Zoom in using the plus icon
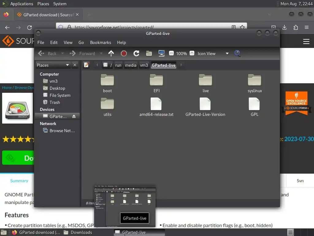This screenshot has width=314, height=236. 192,53
